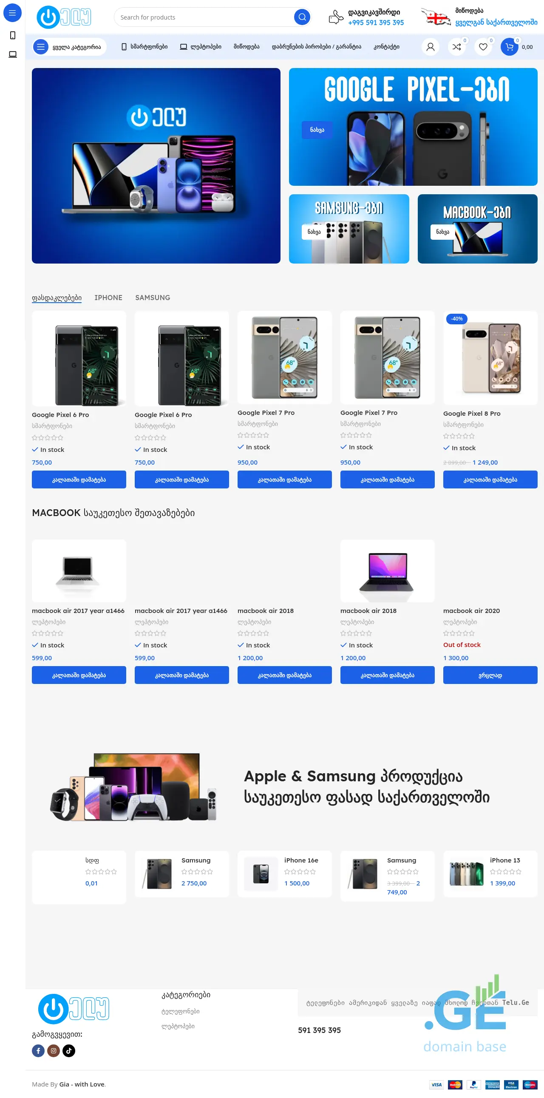Image resolution: width=544 pixels, height=1098 pixels.
Task: Open the ლეპტოპები menu item
Action: click(x=201, y=47)
